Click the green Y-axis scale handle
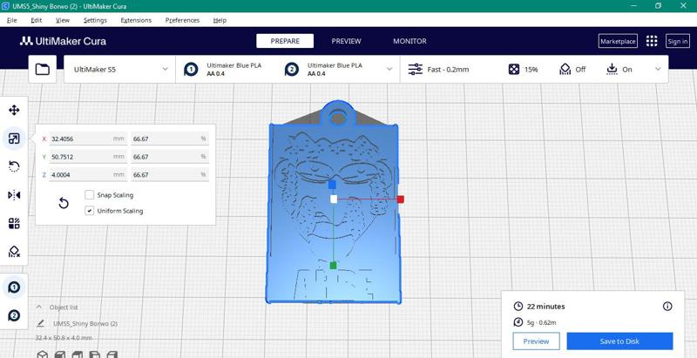This screenshot has width=697, height=358. (334, 266)
